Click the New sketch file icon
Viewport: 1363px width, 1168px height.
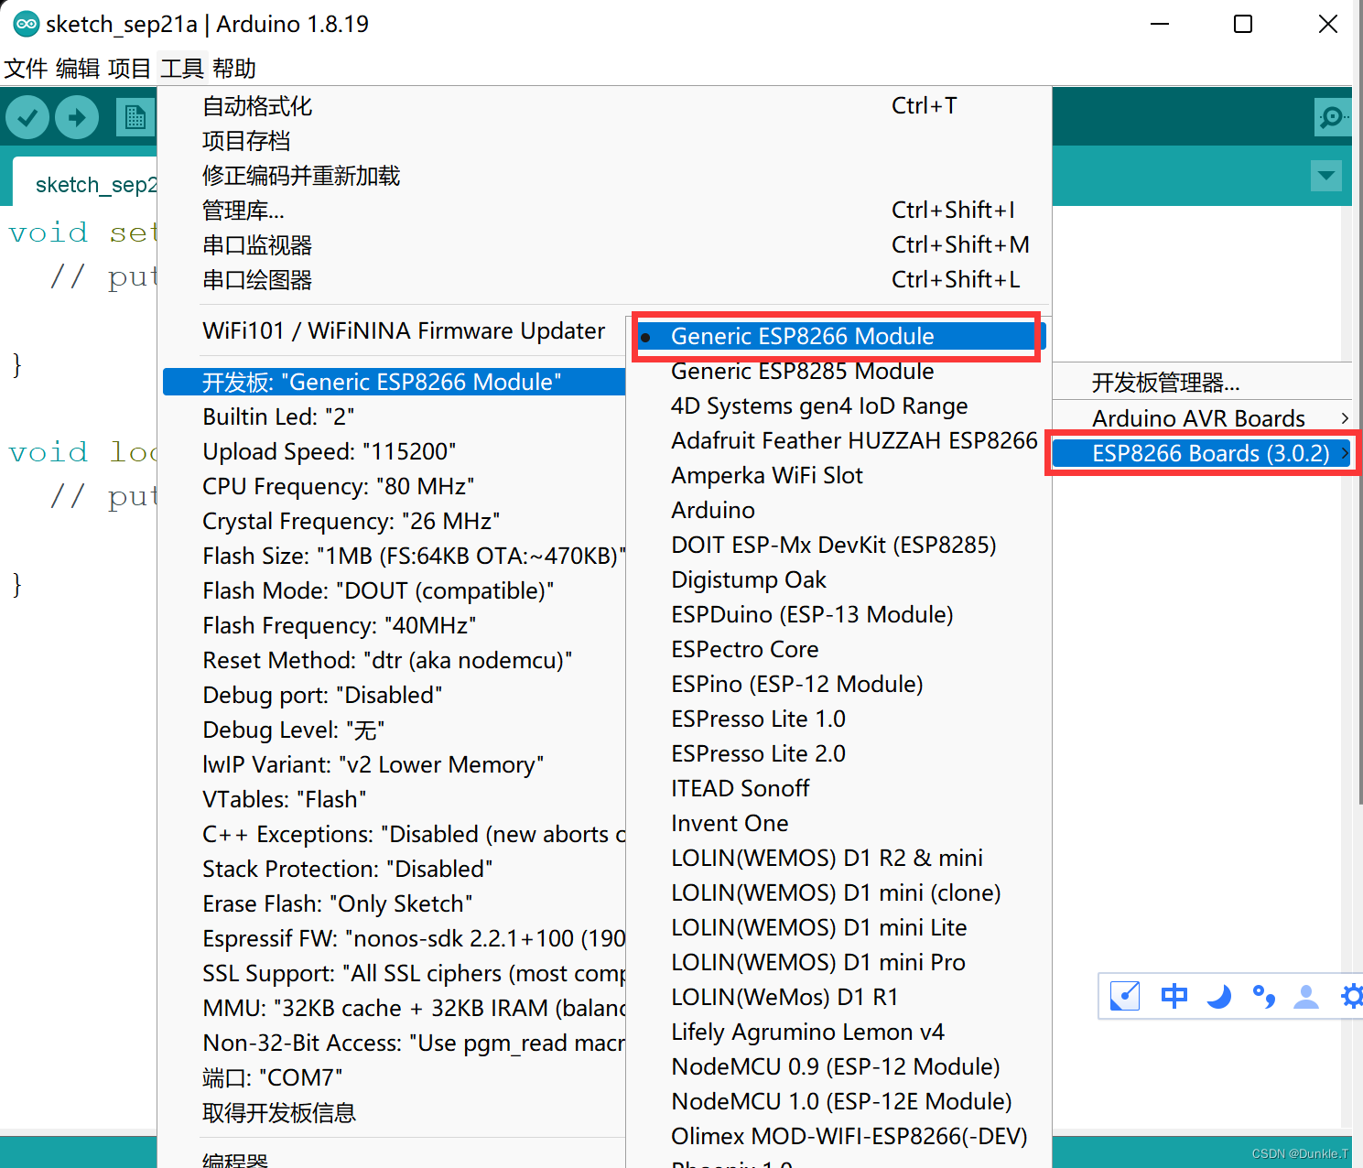coord(135,117)
